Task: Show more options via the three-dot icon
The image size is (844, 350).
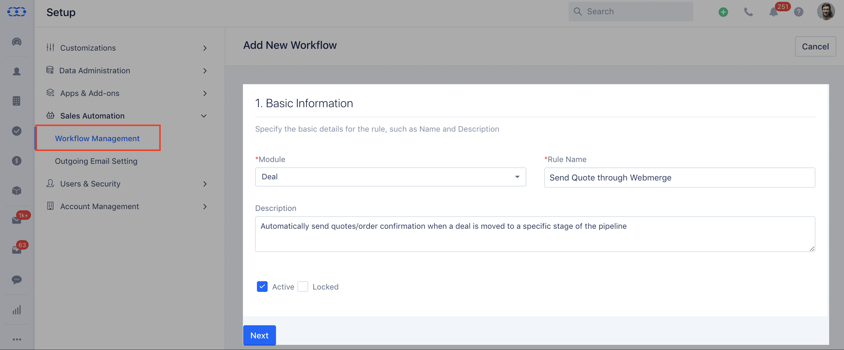Action: point(17,339)
